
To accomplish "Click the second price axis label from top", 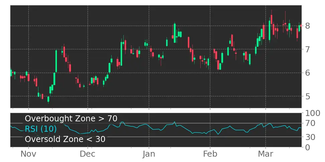I will (x=307, y=49).
